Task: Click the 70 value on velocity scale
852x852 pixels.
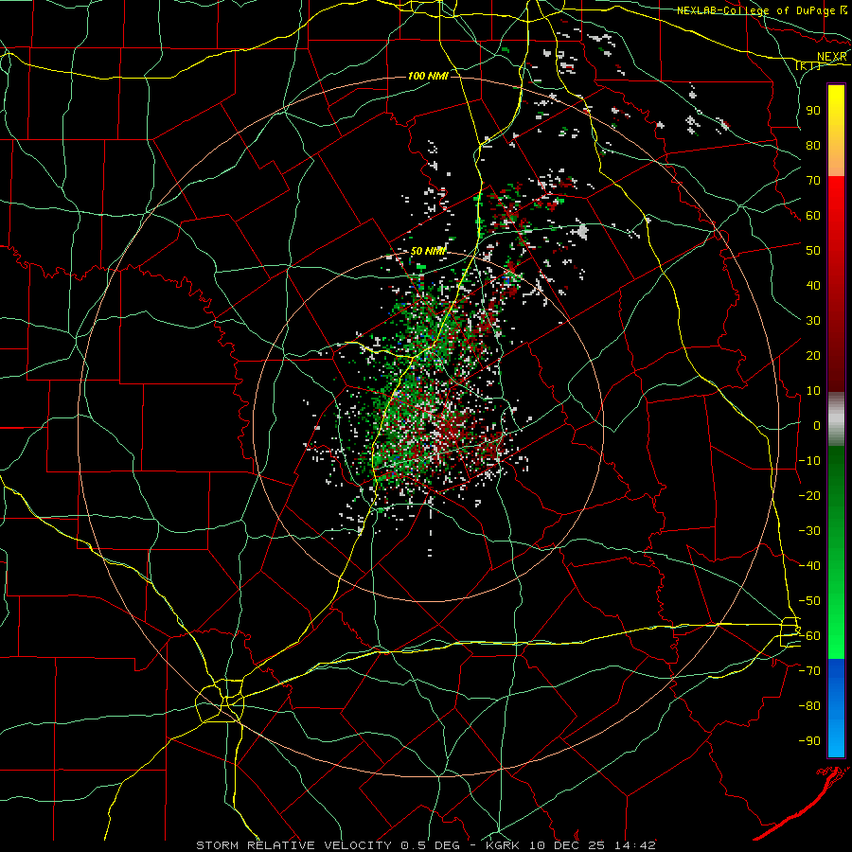Action: point(813,181)
